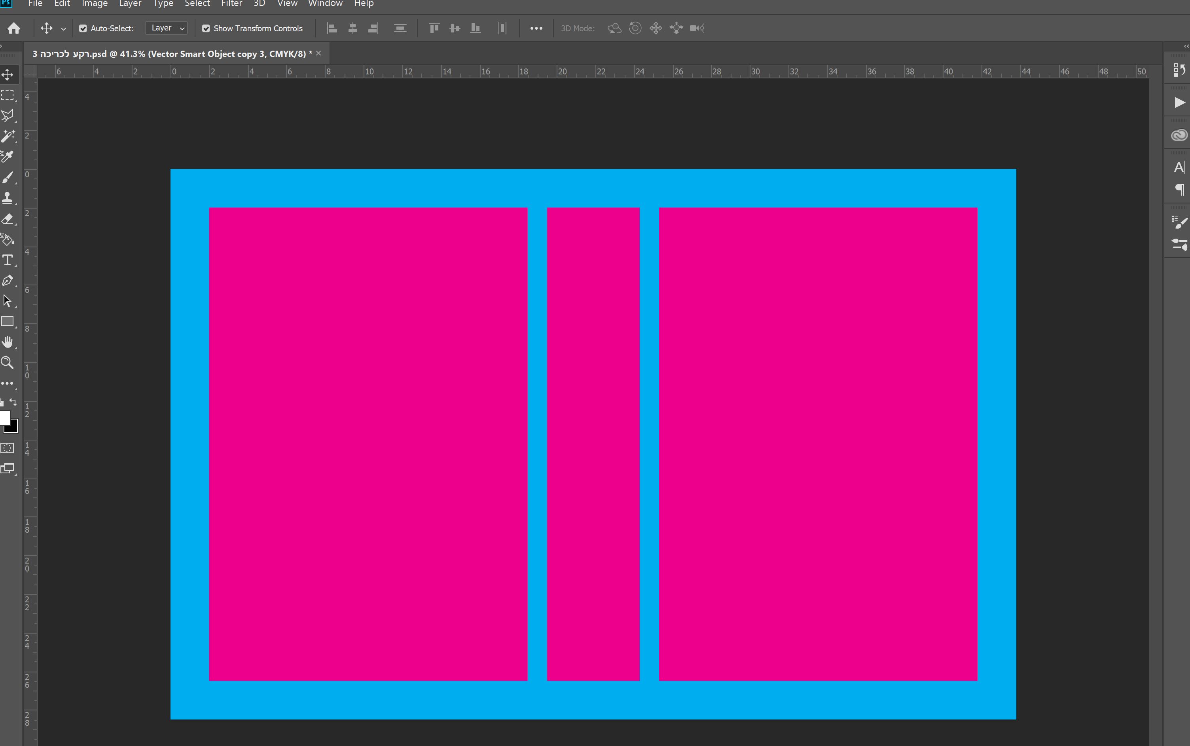Open the Filter menu
Viewport: 1190px width, 746px height.
231,4
